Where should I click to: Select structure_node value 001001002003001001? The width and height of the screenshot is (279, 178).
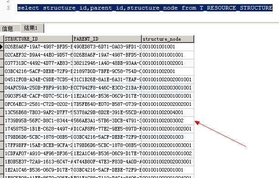click(168, 88)
